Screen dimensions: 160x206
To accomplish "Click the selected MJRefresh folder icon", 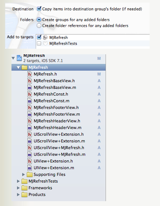I will tap(24, 67).
